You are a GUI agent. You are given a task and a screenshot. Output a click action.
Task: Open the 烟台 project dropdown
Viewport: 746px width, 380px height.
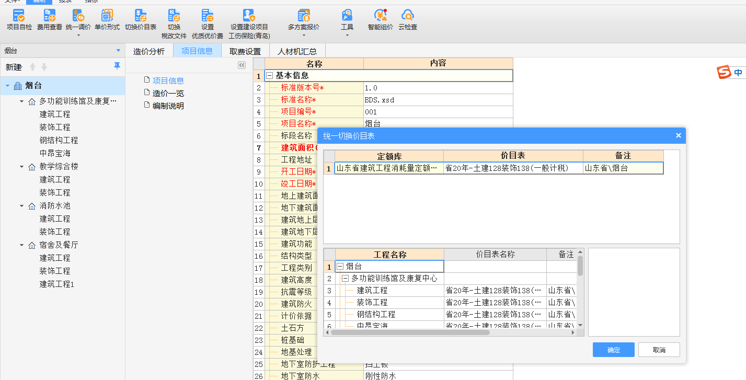(x=118, y=51)
